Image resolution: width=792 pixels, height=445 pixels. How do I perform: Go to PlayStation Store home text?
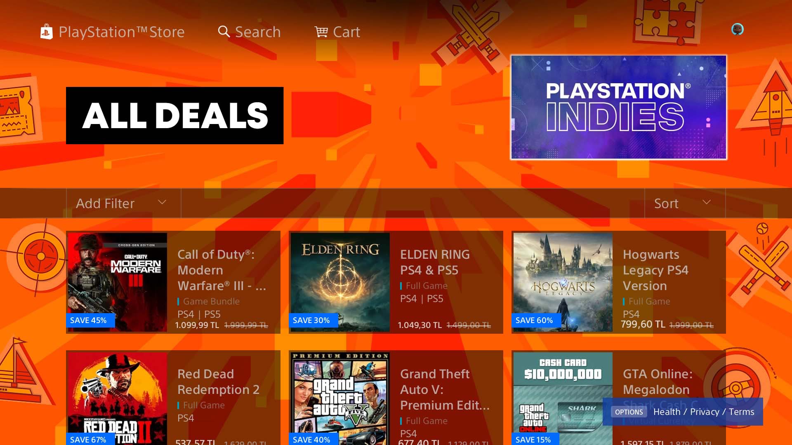click(x=122, y=32)
